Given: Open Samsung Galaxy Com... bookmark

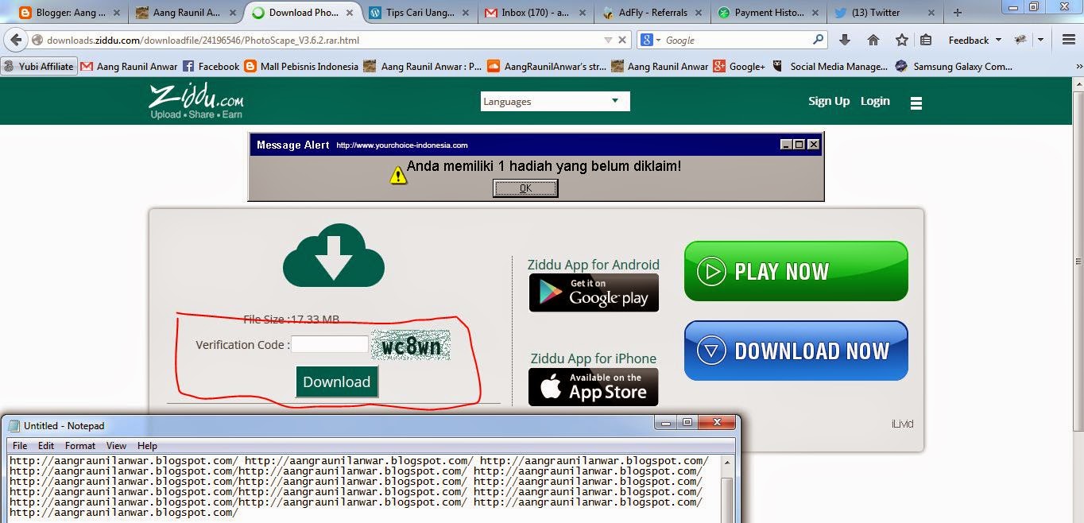Looking at the screenshot, I should tap(954, 67).
